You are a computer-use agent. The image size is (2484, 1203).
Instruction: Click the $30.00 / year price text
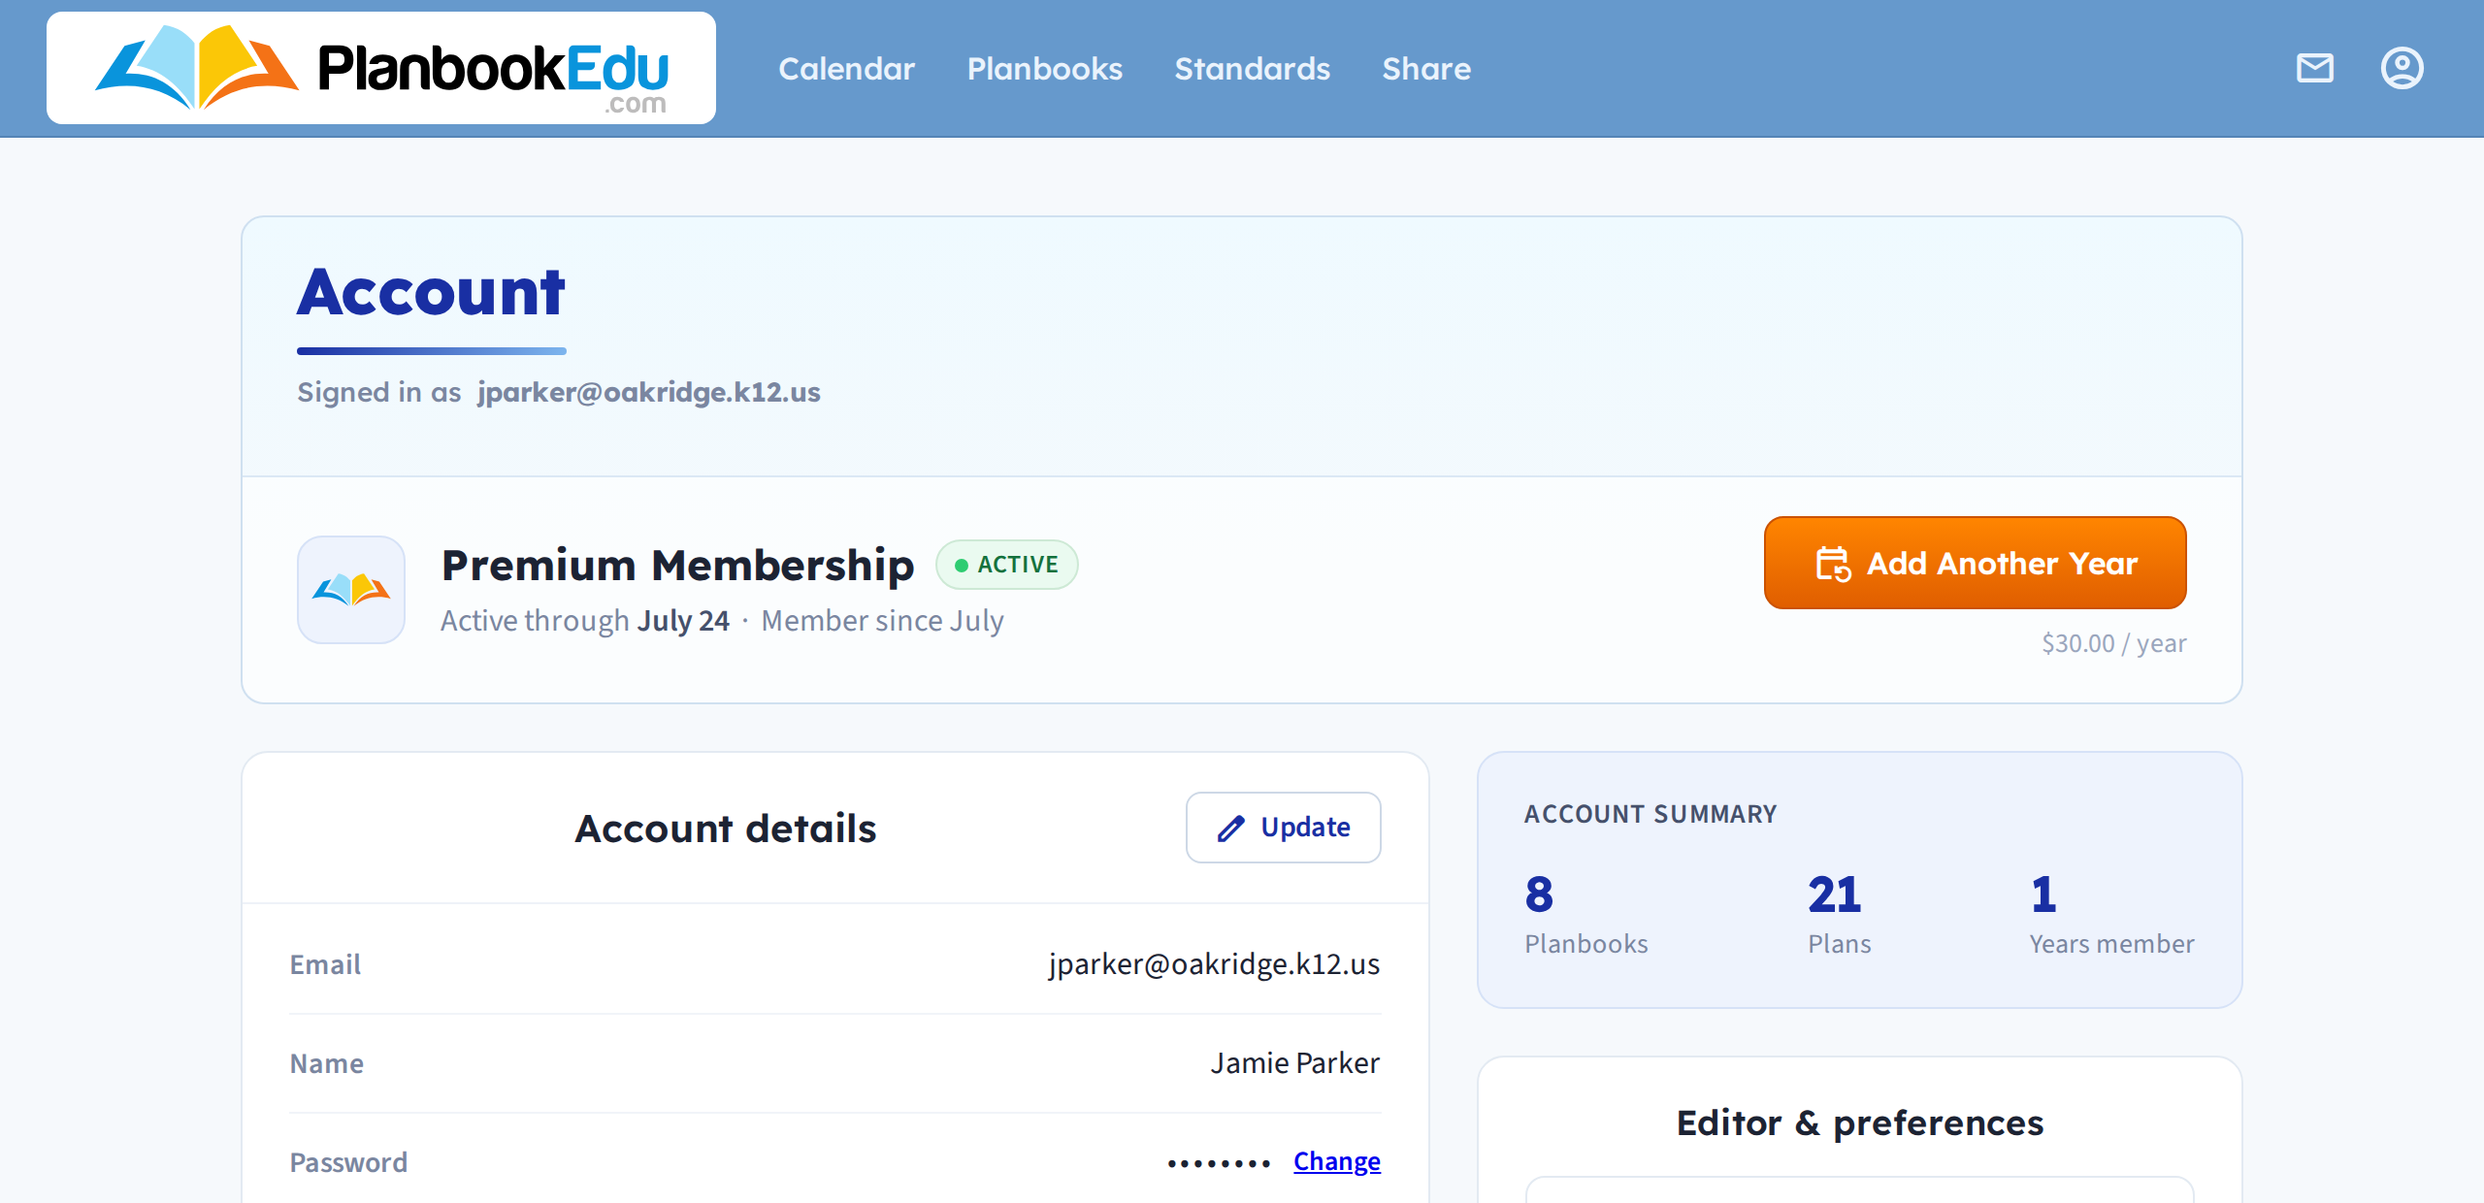[2114, 643]
